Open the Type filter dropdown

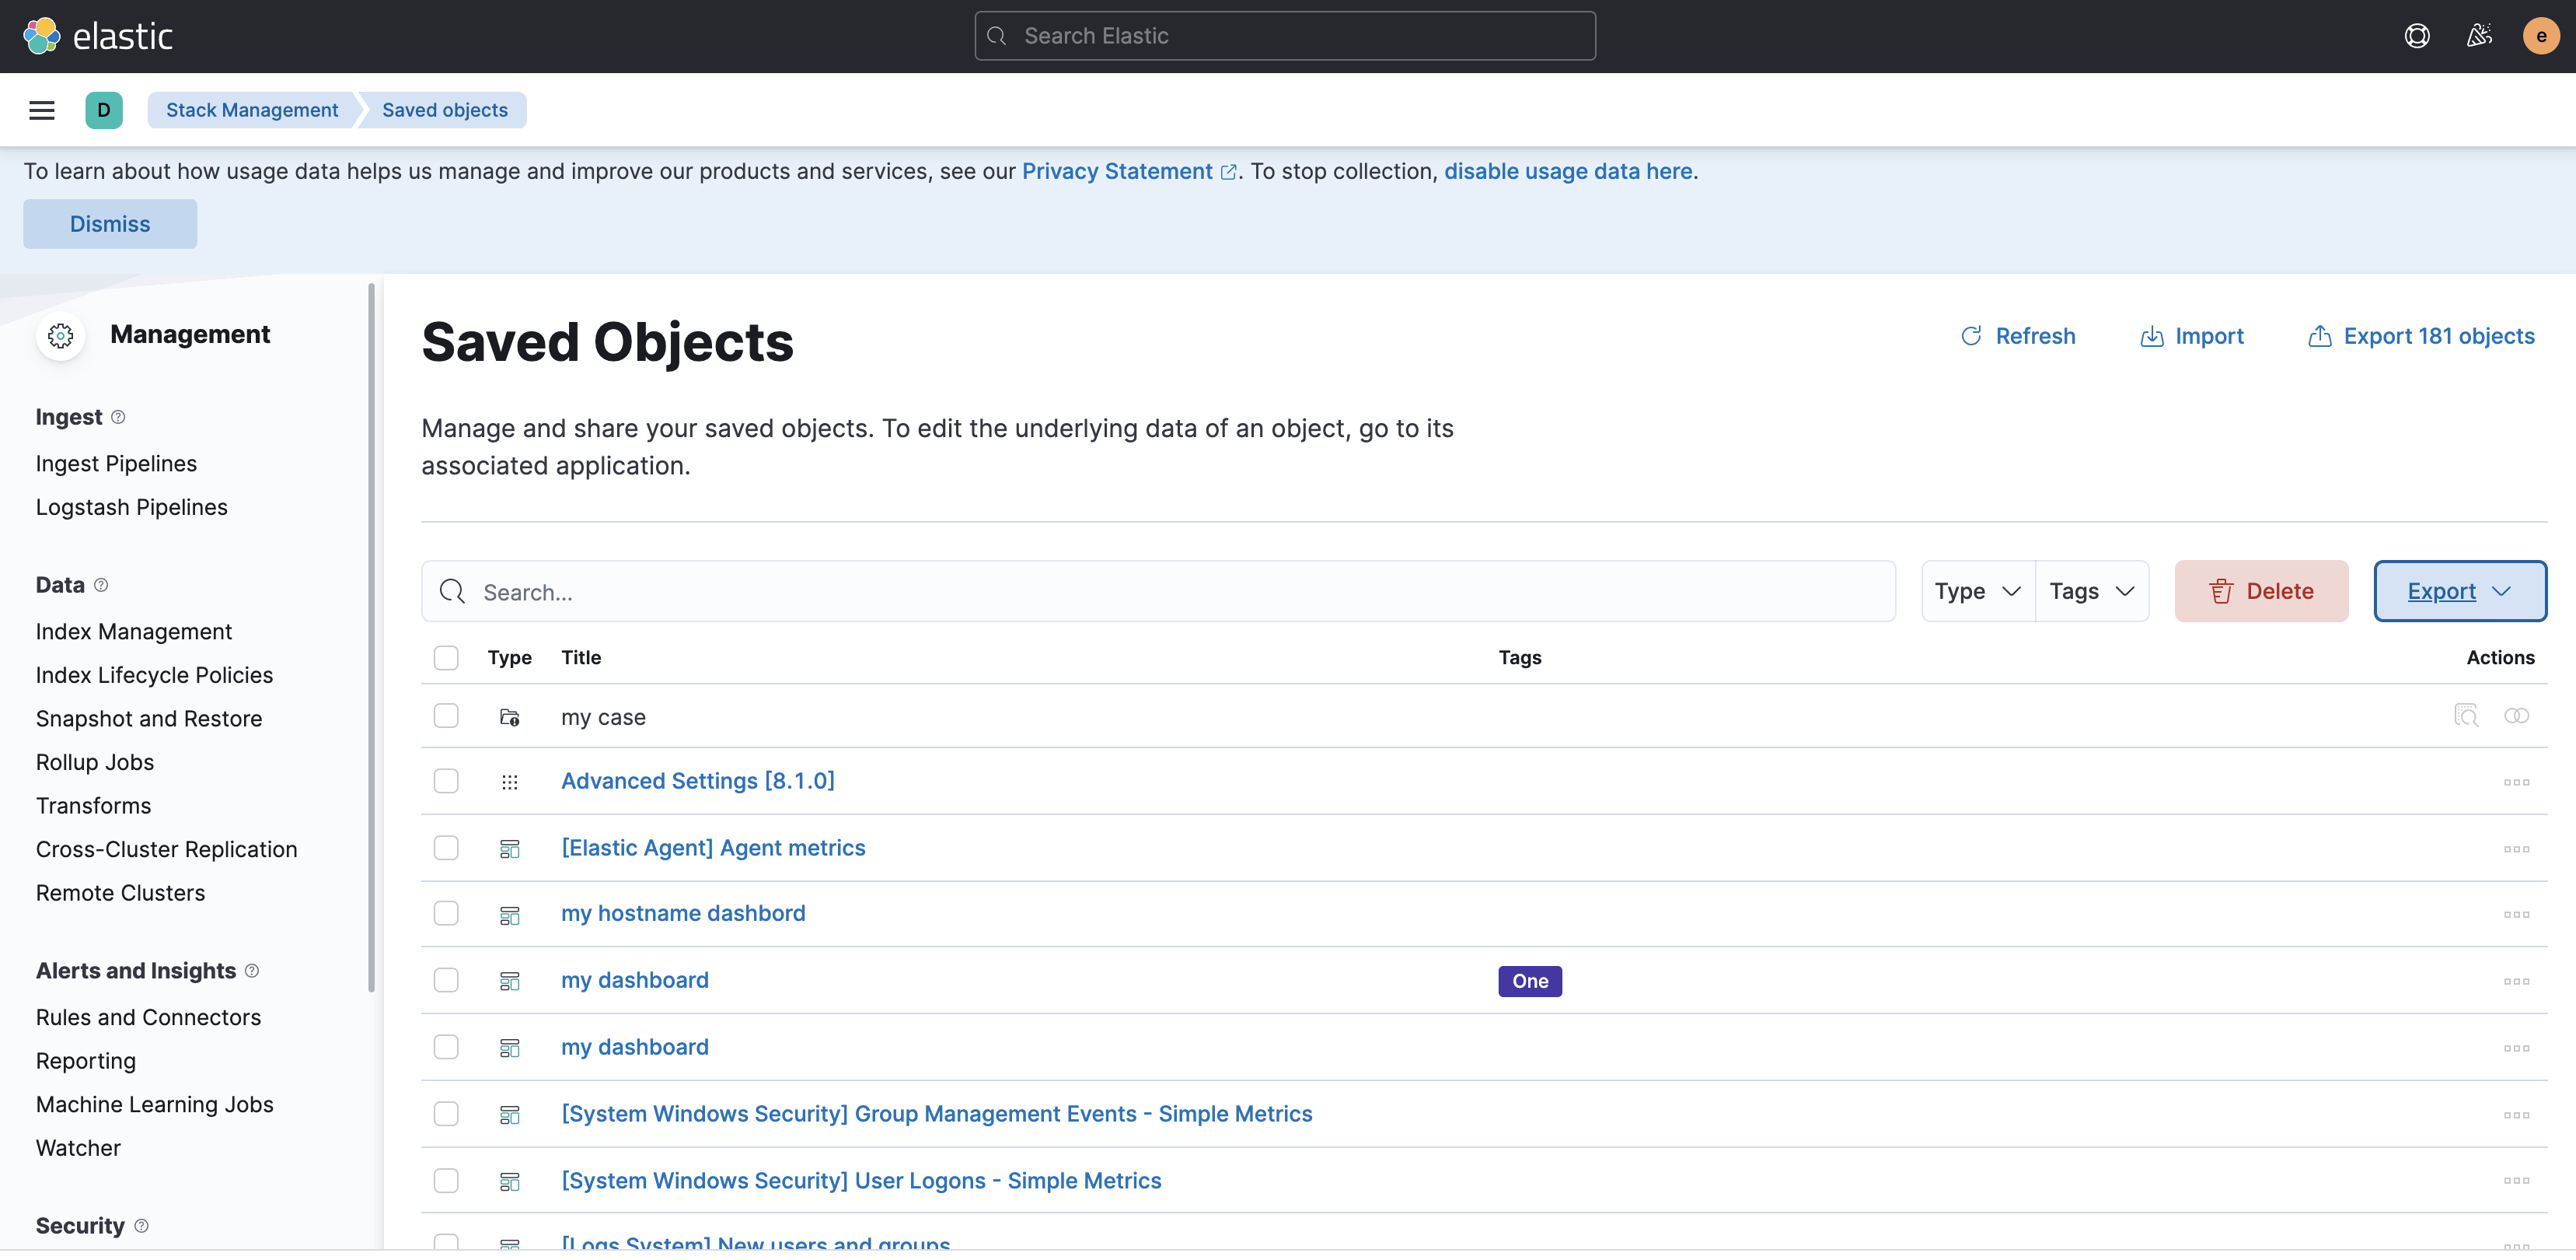tap(1975, 590)
